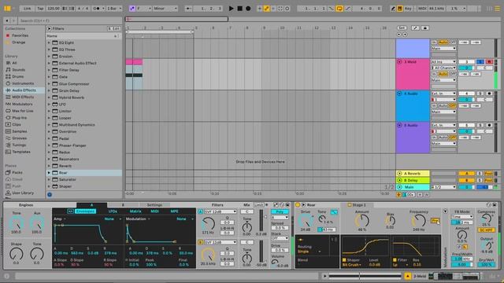504x283 pixels.
Task: Open the Routing Single dropdown in Roar
Action: click(x=309, y=252)
